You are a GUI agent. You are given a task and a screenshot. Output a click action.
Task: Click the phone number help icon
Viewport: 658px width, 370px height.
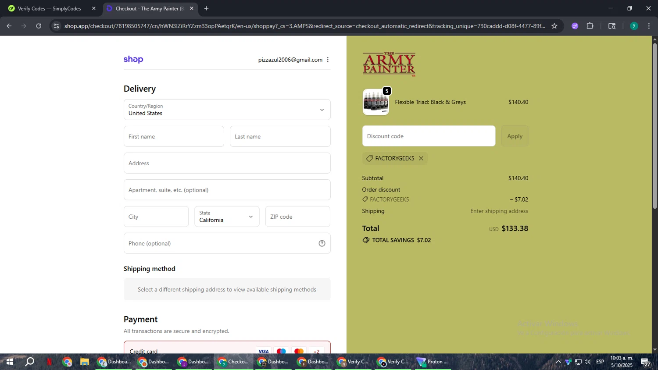click(322, 243)
